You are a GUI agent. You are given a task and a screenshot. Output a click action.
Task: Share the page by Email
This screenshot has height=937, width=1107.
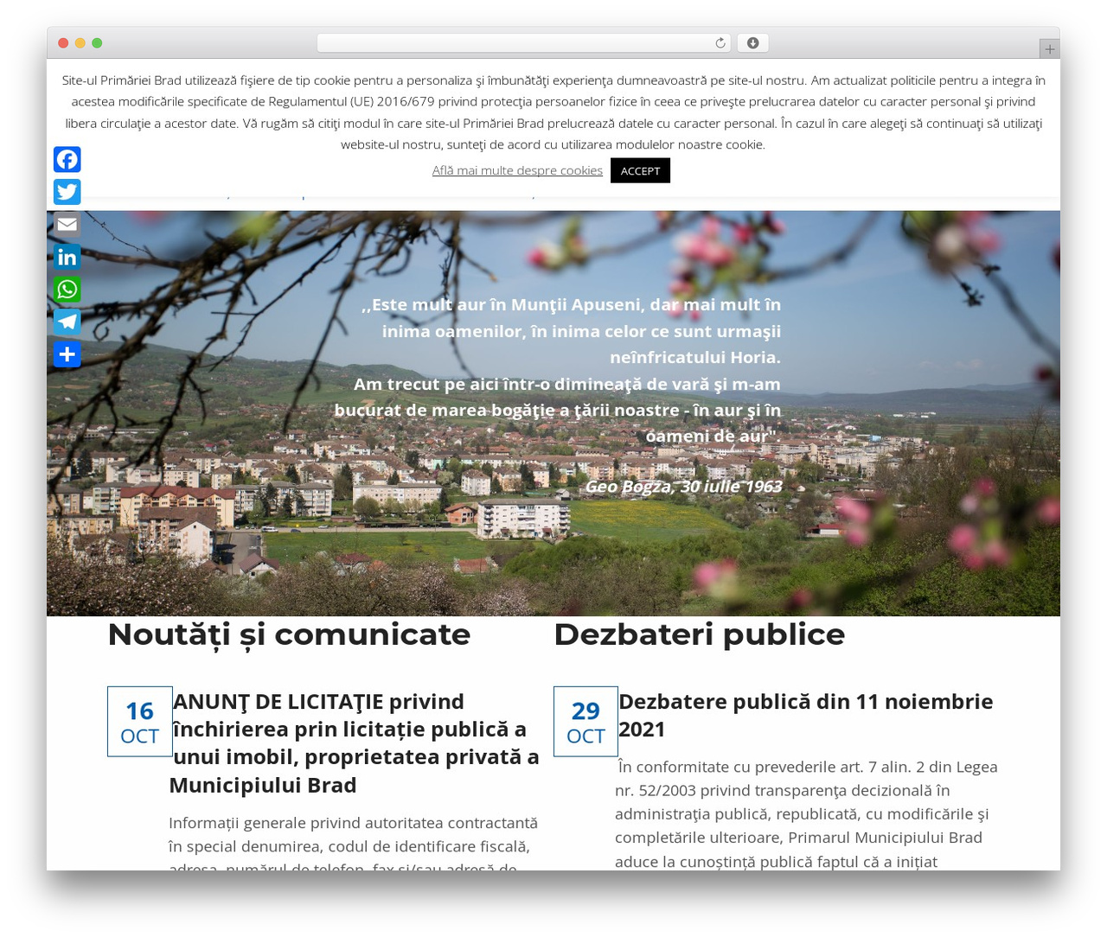67,225
